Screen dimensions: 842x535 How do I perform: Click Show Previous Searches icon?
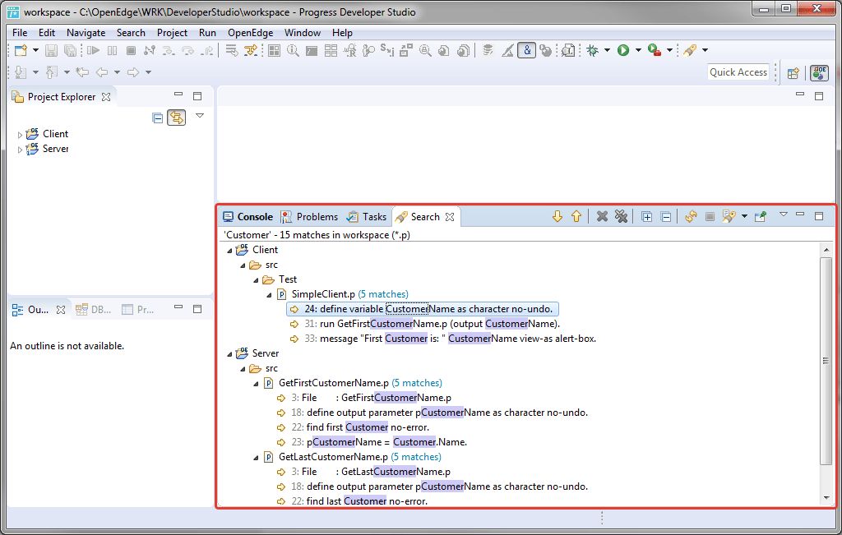[x=729, y=216]
